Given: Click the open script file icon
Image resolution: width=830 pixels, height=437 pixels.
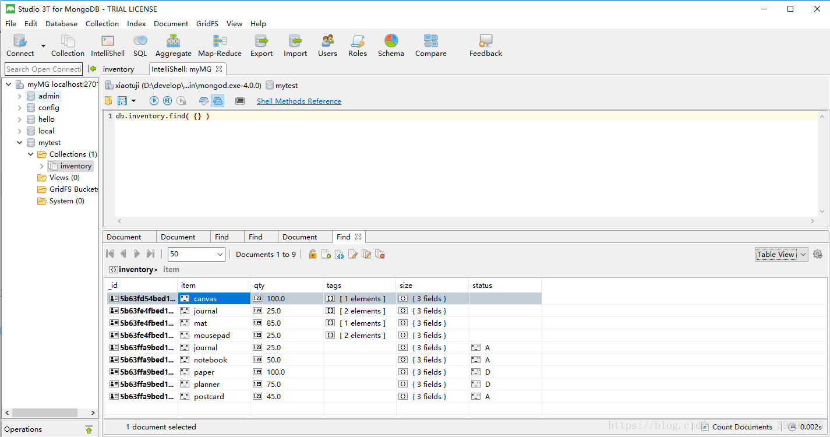Looking at the screenshot, I should (x=108, y=101).
